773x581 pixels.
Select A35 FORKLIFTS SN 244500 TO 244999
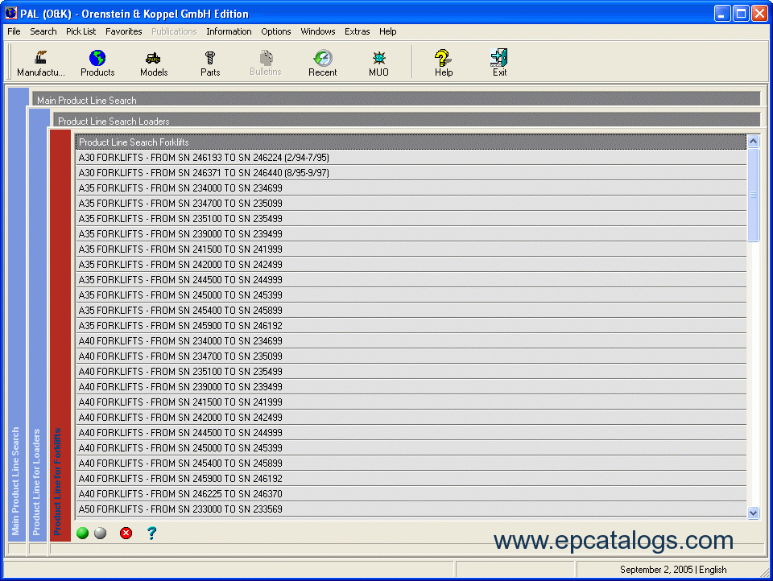click(x=411, y=280)
